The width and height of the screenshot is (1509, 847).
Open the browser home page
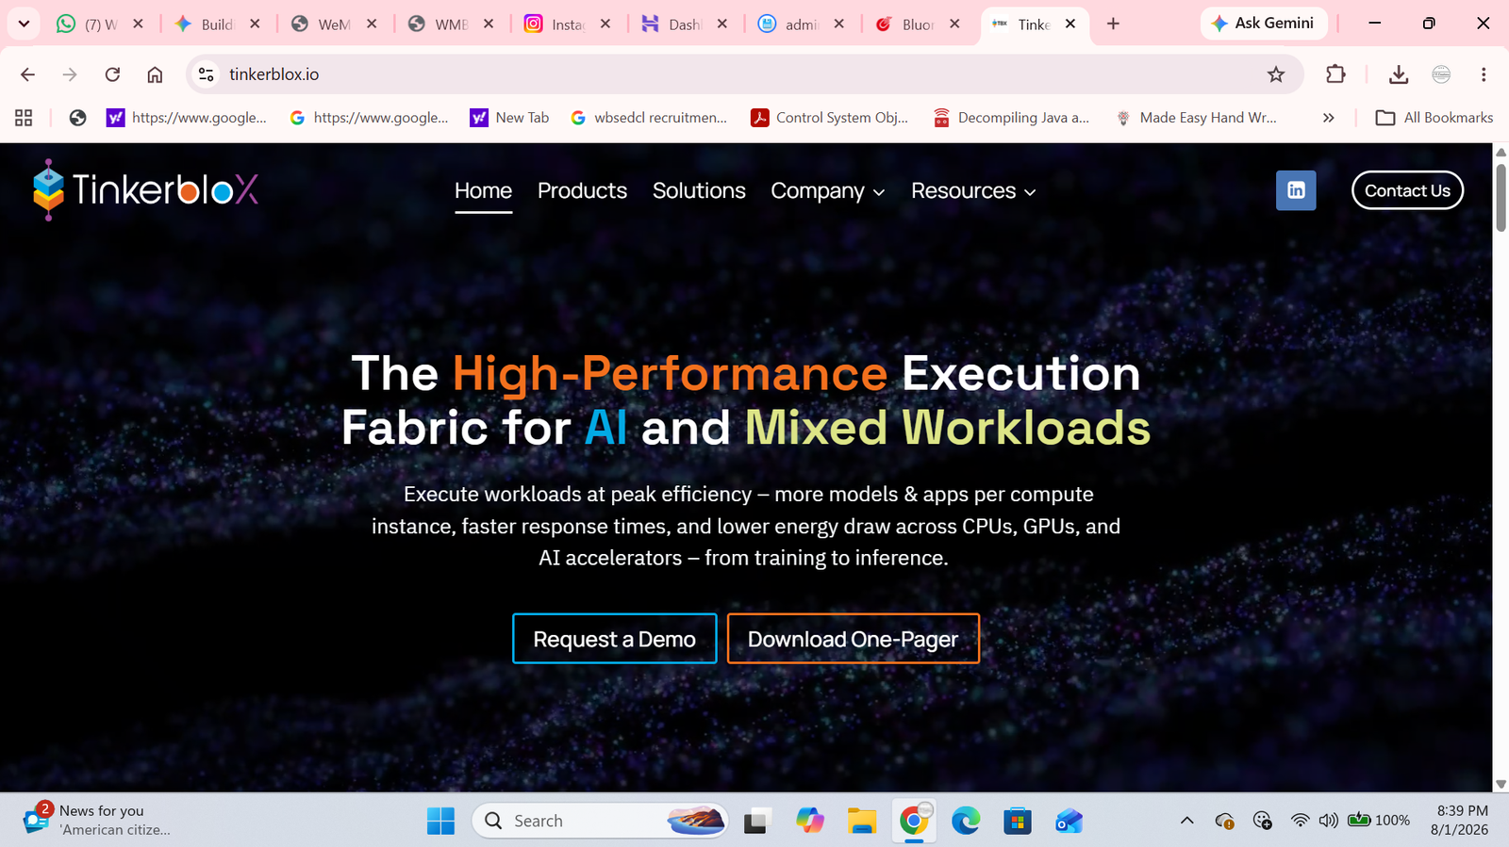[155, 74]
